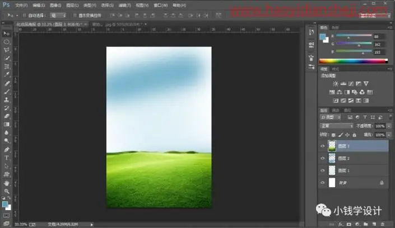Screen dimensions: 395x228
Task: Select the History Brush tool
Action: (7, 108)
